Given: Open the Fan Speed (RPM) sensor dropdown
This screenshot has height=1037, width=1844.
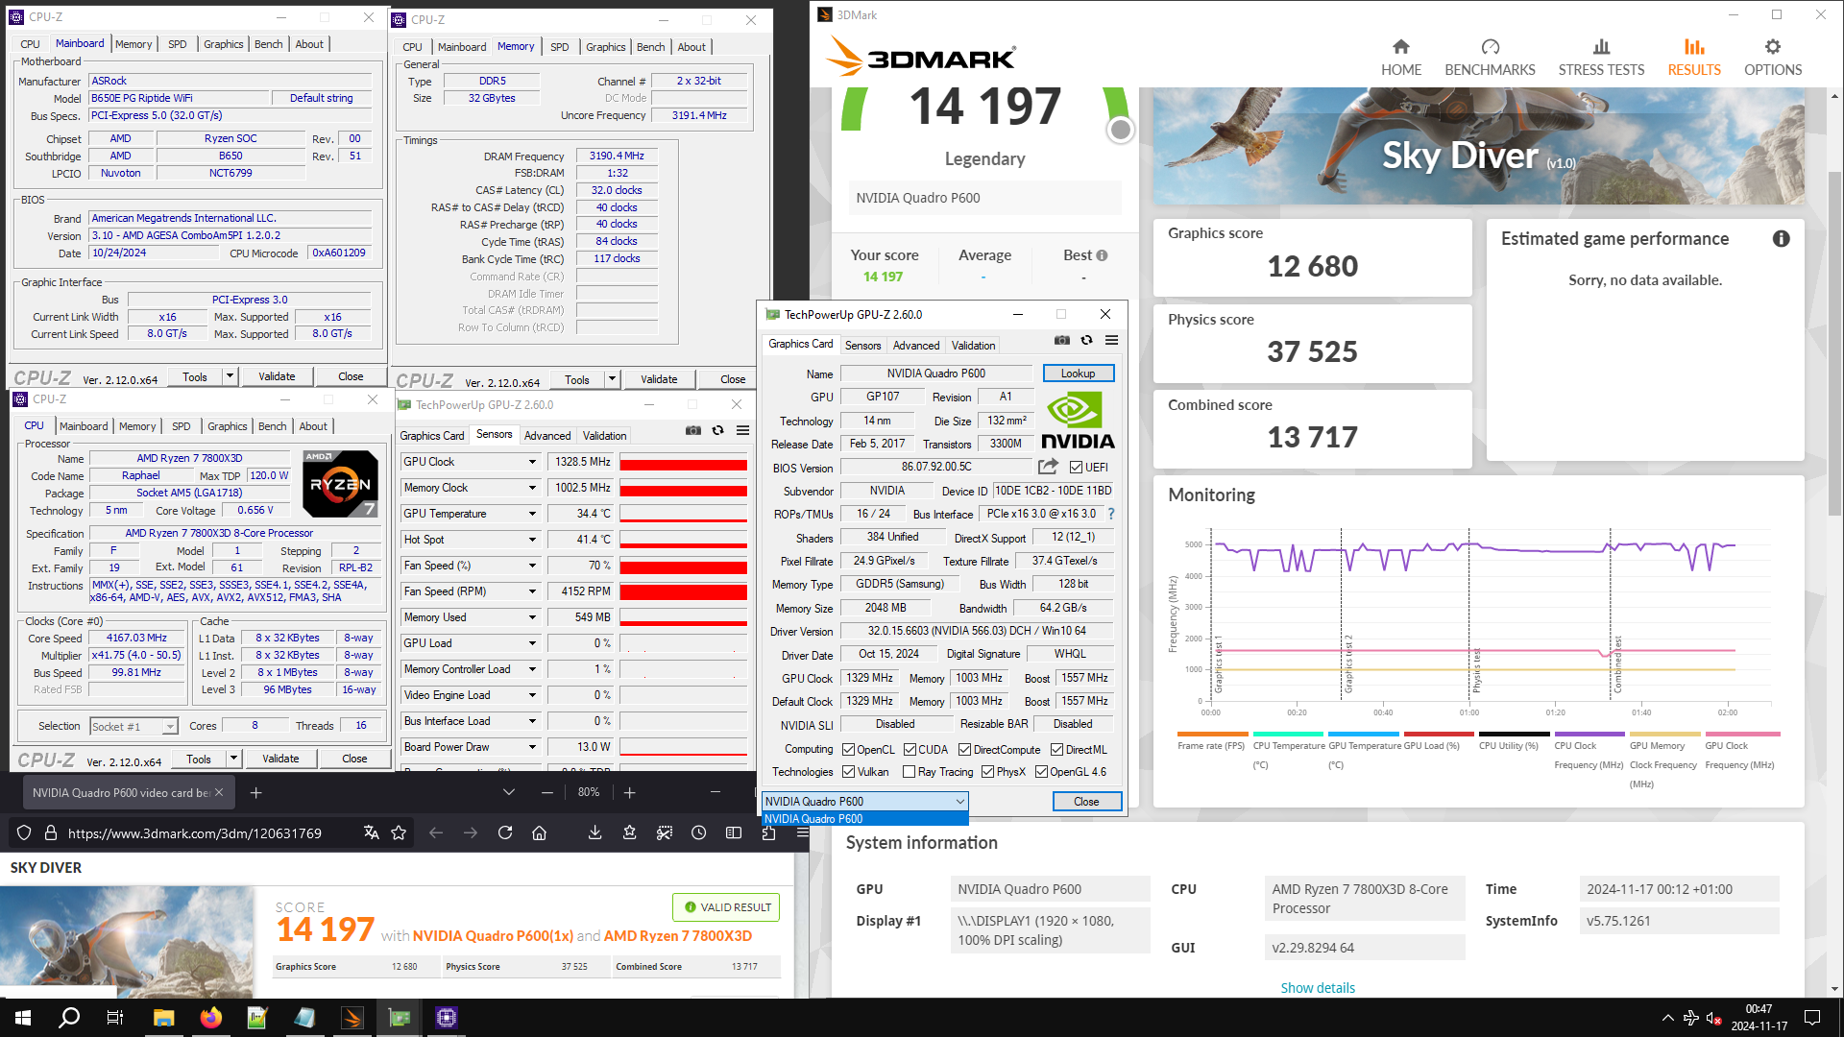Looking at the screenshot, I should click(532, 591).
